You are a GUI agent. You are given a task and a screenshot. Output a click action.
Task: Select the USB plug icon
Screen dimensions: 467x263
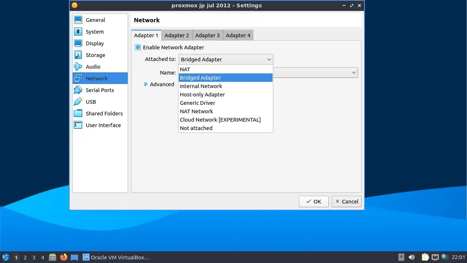click(x=78, y=102)
